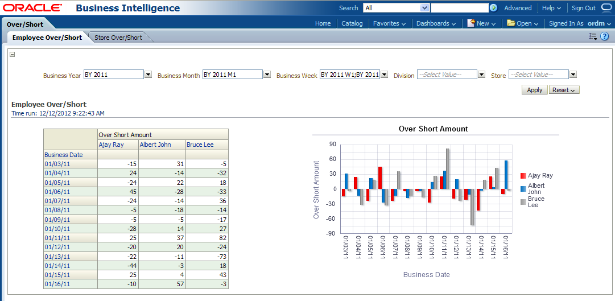The height and width of the screenshot is (301, 615).
Task: Click the green search go icon
Action: coord(493,8)
